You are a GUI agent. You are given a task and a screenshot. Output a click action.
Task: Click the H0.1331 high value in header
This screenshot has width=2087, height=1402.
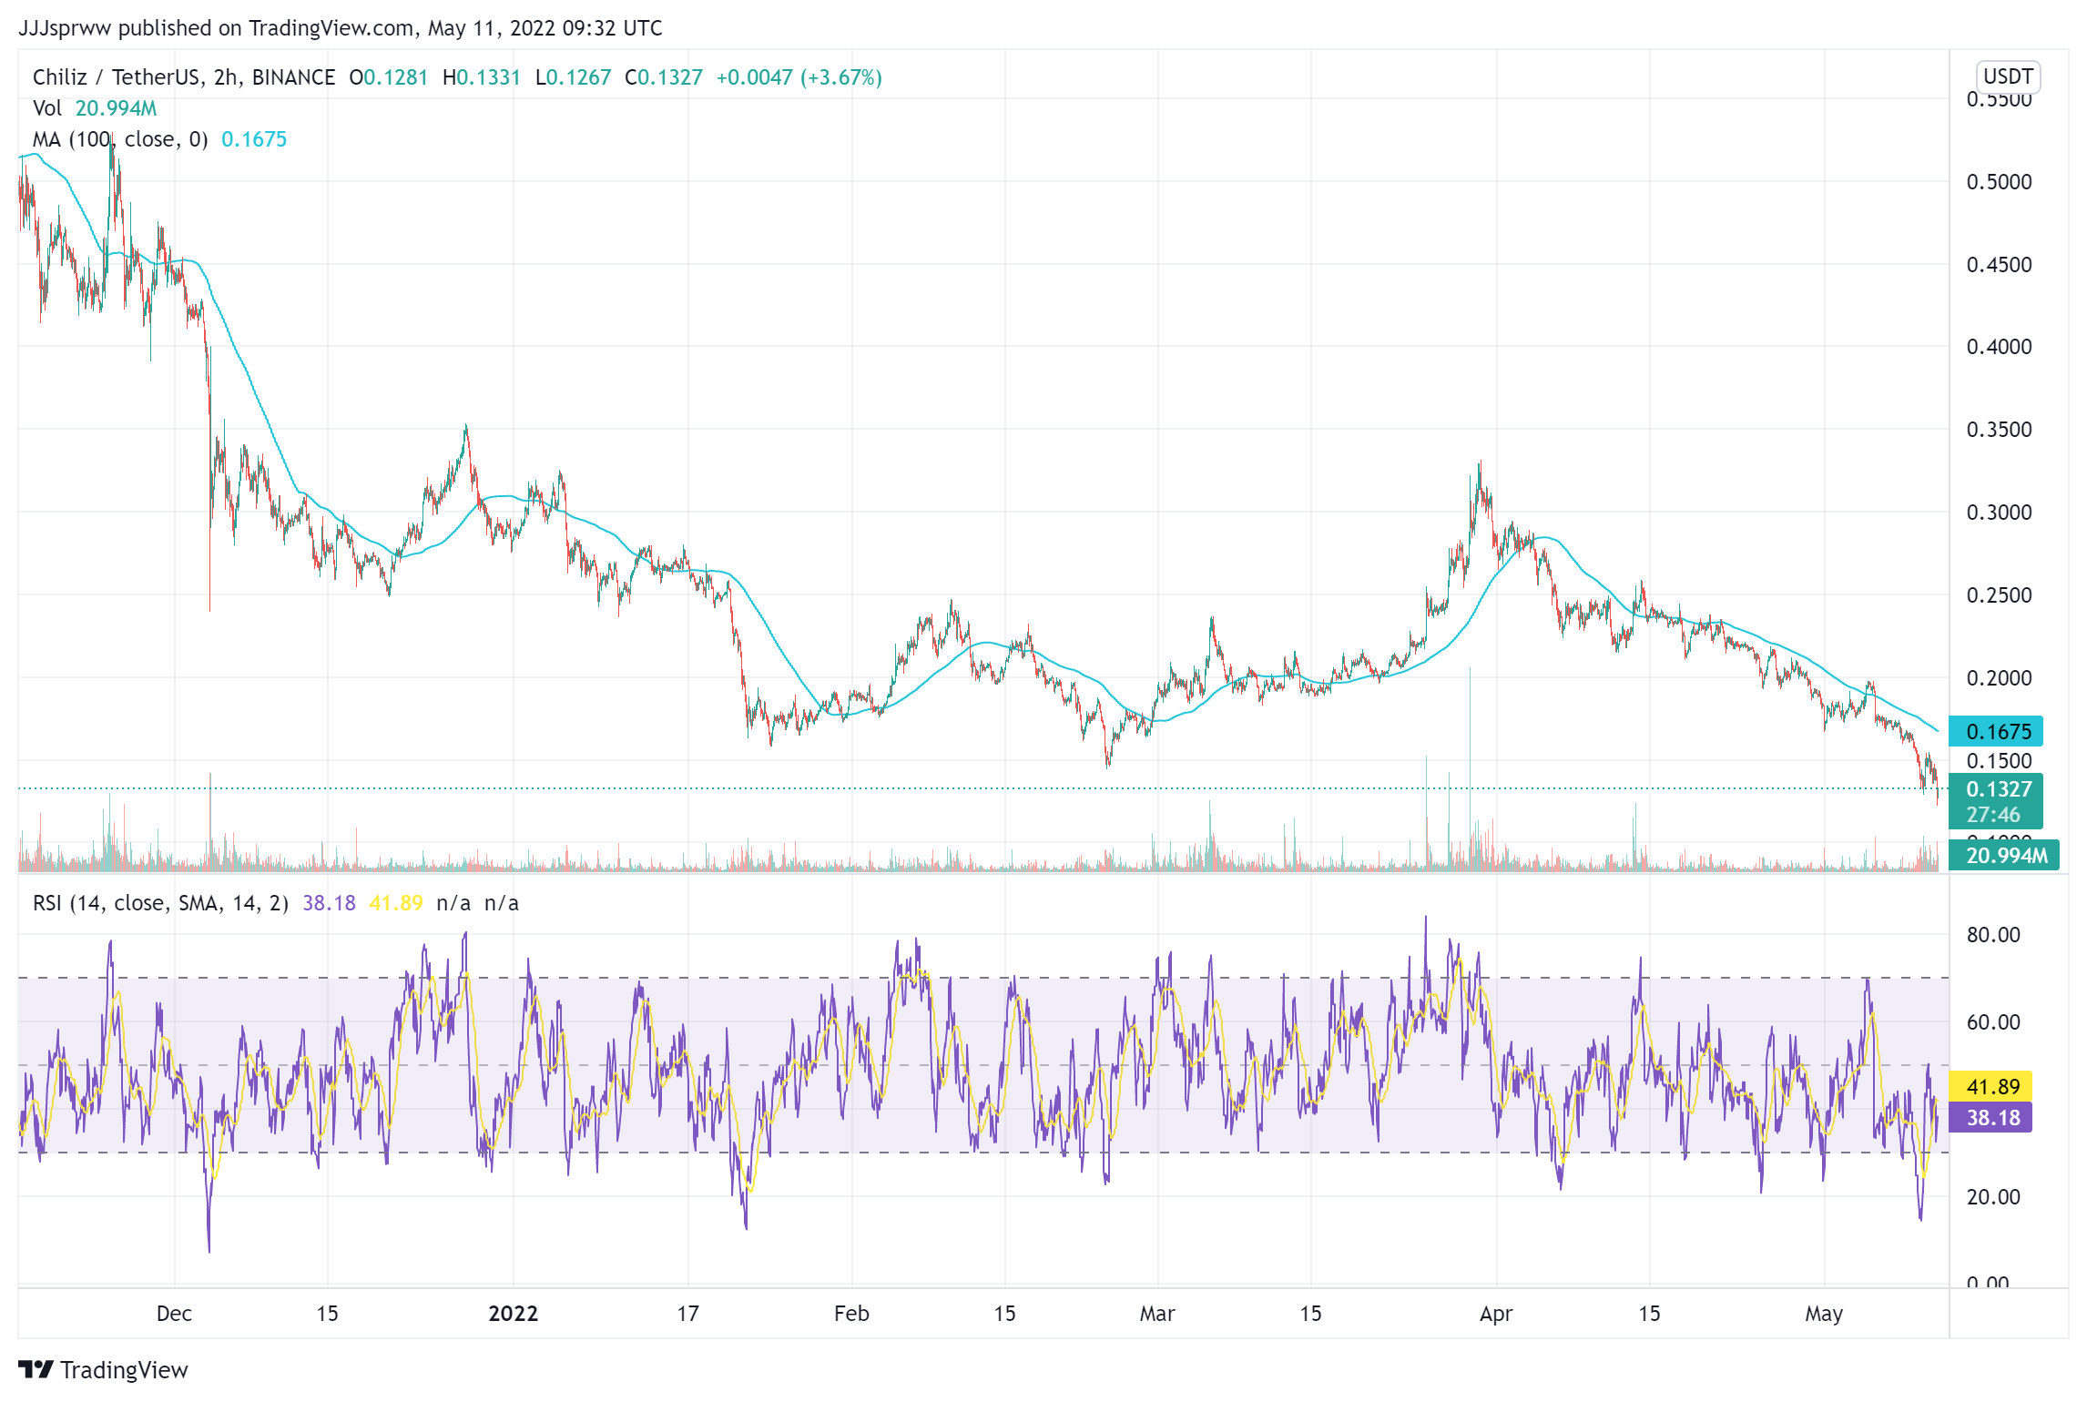[x=482, y=77]
